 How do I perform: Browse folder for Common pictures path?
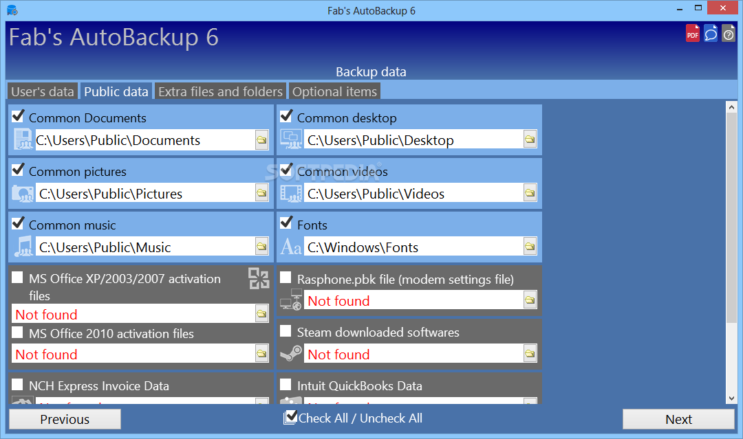[x=261, y=193]
